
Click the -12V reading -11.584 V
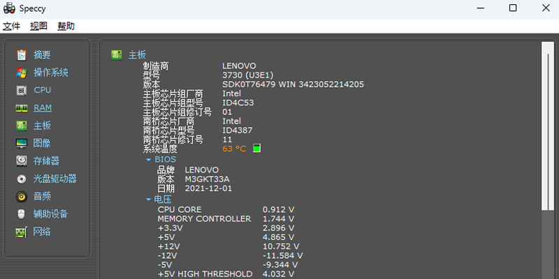pyautogui.click(x=283, y=255)
